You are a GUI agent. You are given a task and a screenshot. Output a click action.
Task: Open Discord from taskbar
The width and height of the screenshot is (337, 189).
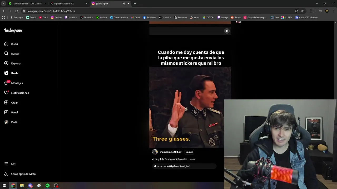click(30, 186)
